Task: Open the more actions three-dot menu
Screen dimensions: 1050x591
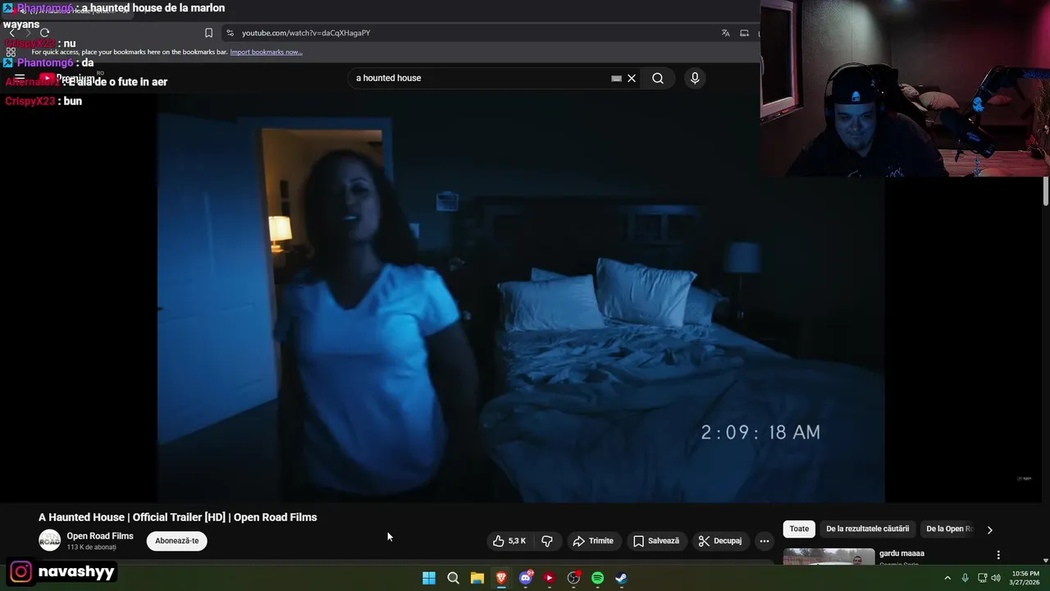Action: (765, 541)
